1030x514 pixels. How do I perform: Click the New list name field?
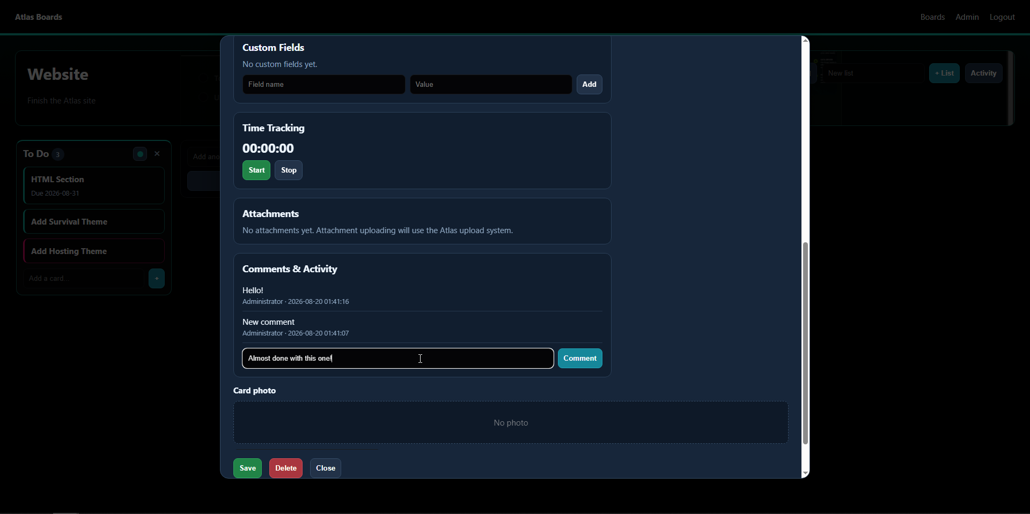point(873,73)
